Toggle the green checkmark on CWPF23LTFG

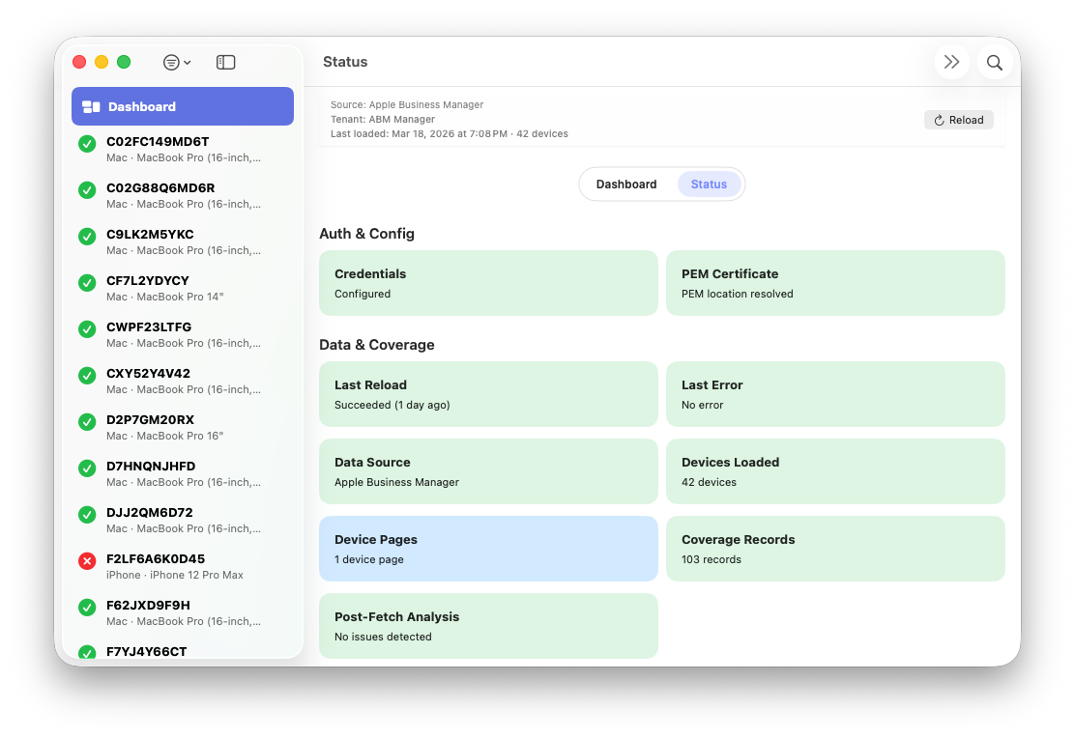[x=87, y=329]
